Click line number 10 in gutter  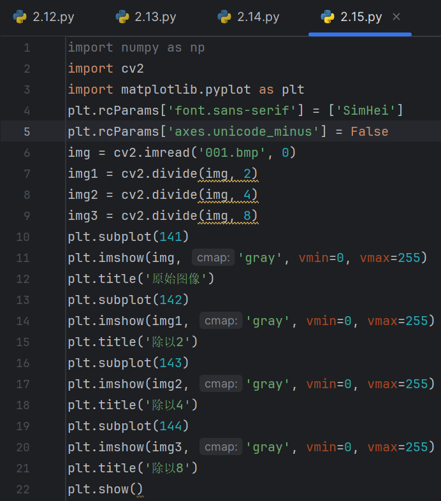click(x=23, y=237)
